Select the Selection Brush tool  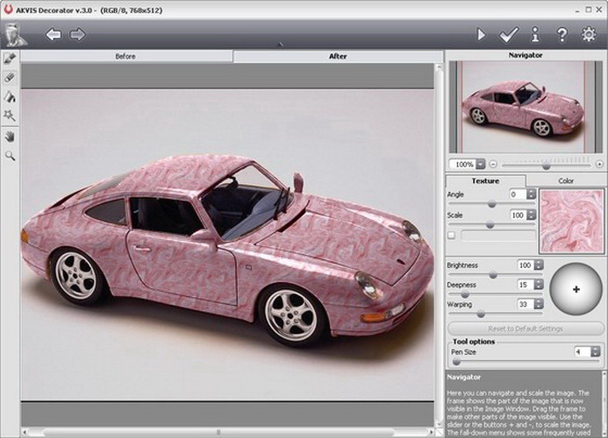[10, 58]
